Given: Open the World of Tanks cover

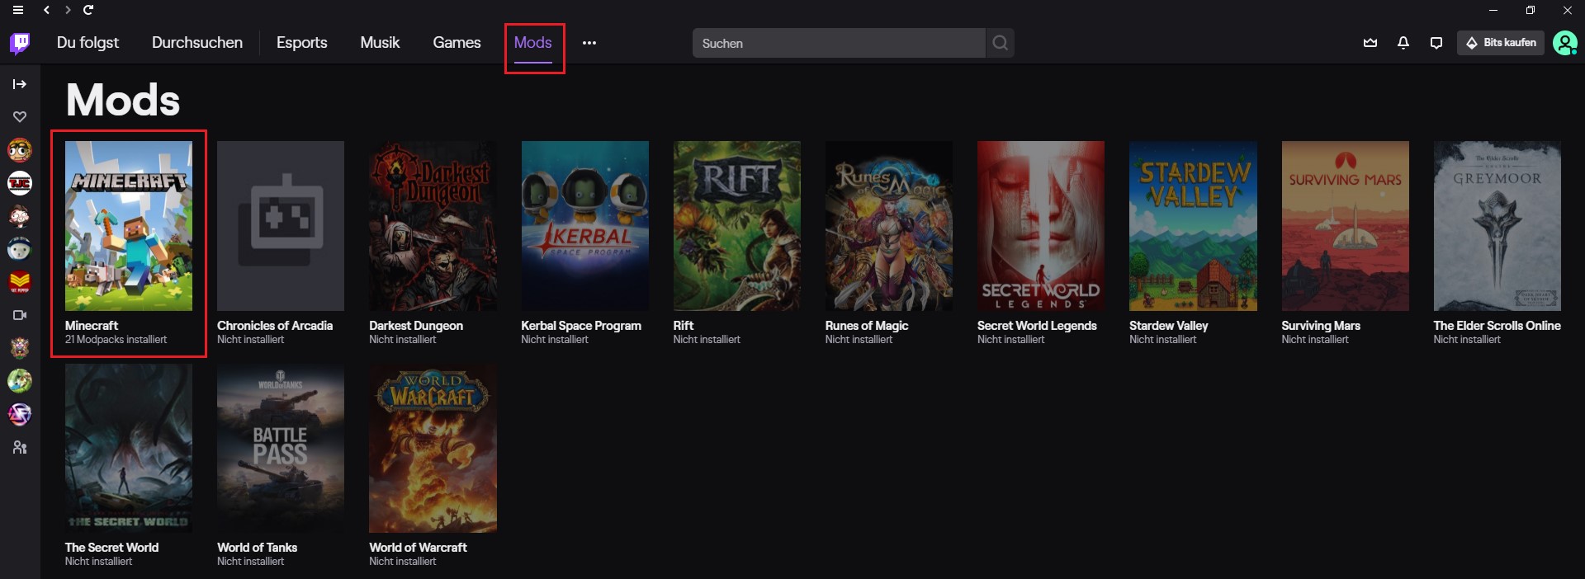Looking at the screenshot, I should [281, 448].
